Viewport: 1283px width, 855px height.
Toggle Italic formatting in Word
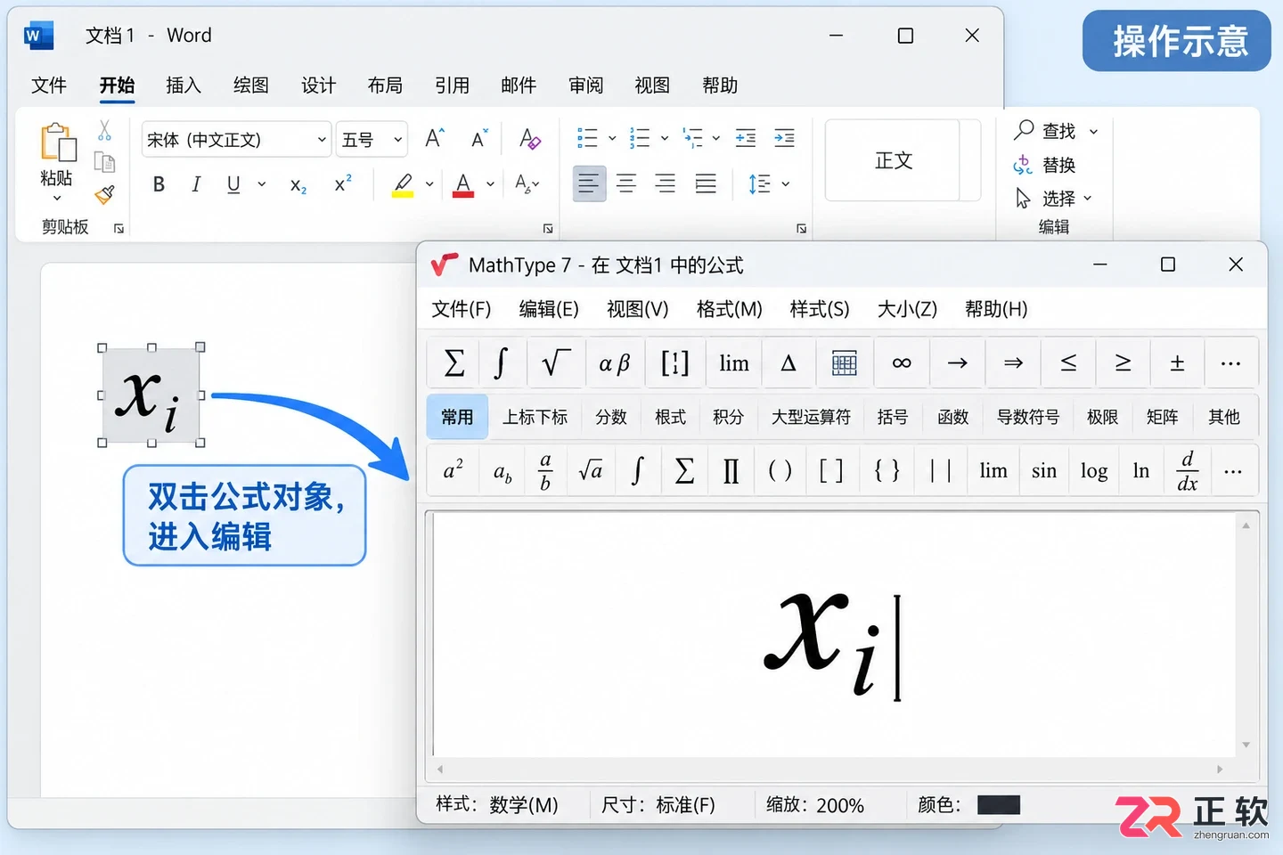196,184
